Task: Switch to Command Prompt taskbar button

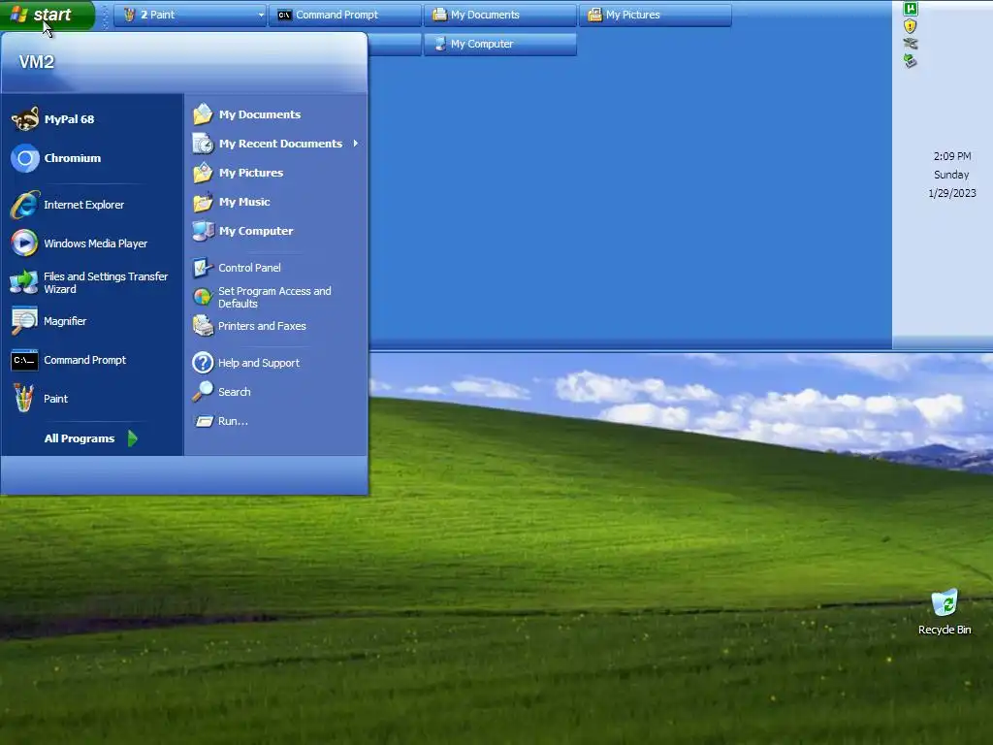Action: coord(344,15)
